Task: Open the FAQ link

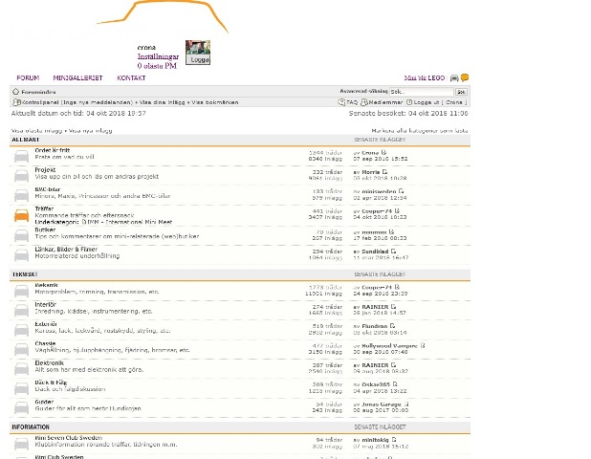Action: (352, 102)
